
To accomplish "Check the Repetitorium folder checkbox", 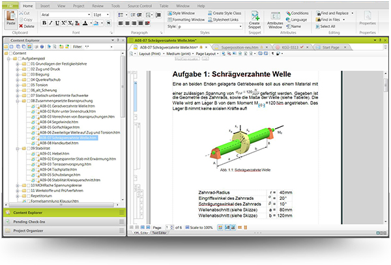I will coord(29,196).
